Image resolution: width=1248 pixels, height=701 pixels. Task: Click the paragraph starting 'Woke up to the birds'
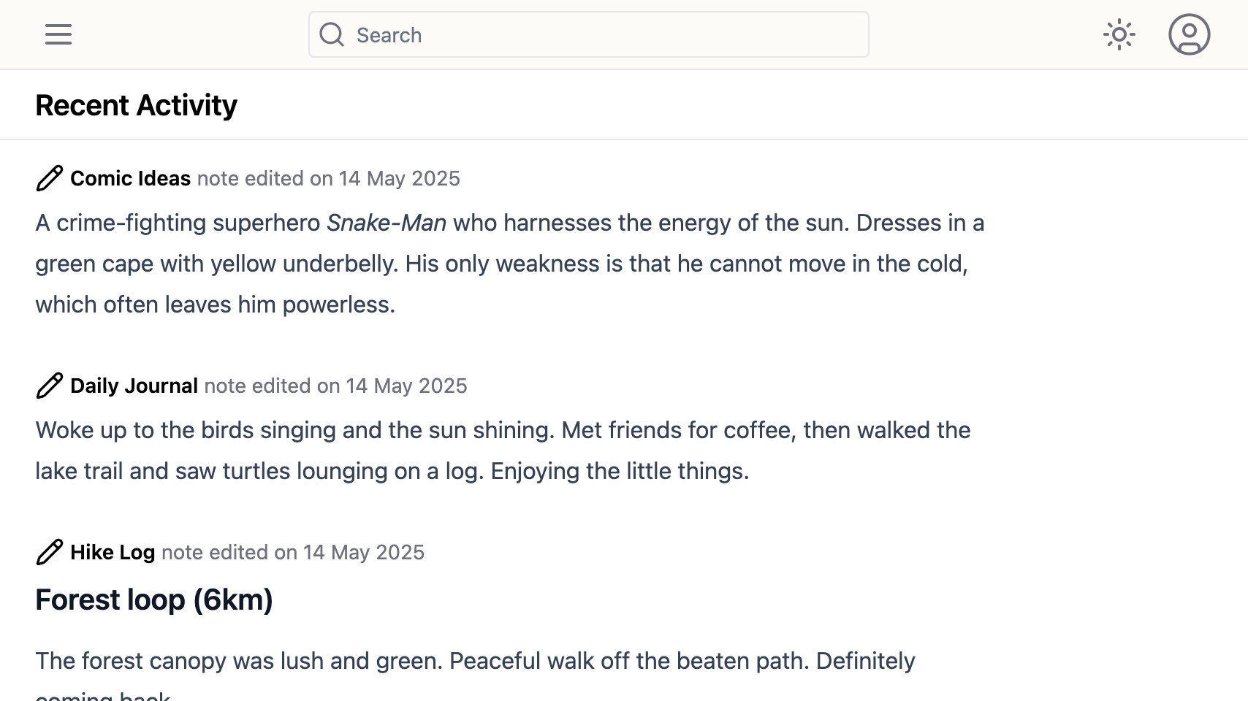pos(503,451)
